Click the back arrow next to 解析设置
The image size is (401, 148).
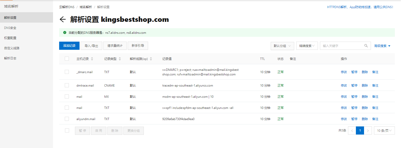tap(62, 19)
